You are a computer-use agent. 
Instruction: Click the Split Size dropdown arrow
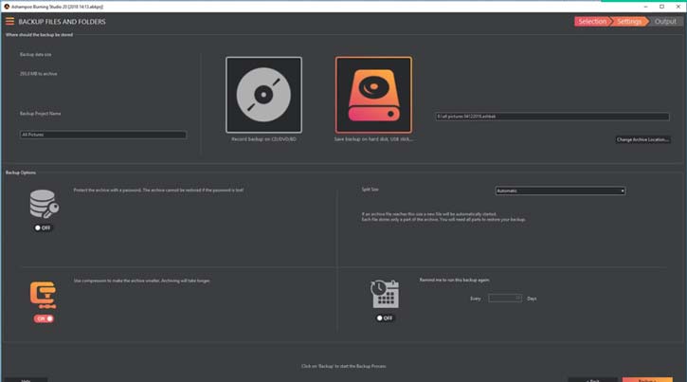622,191
